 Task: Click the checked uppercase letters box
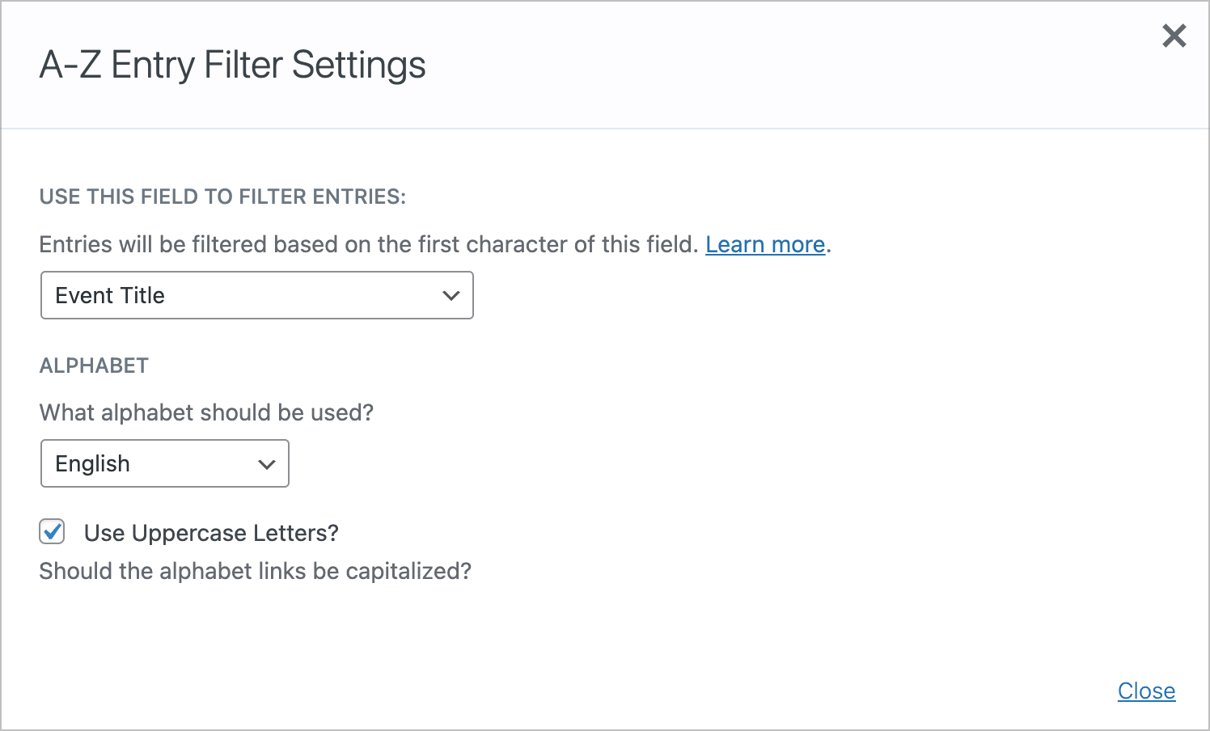52,531
